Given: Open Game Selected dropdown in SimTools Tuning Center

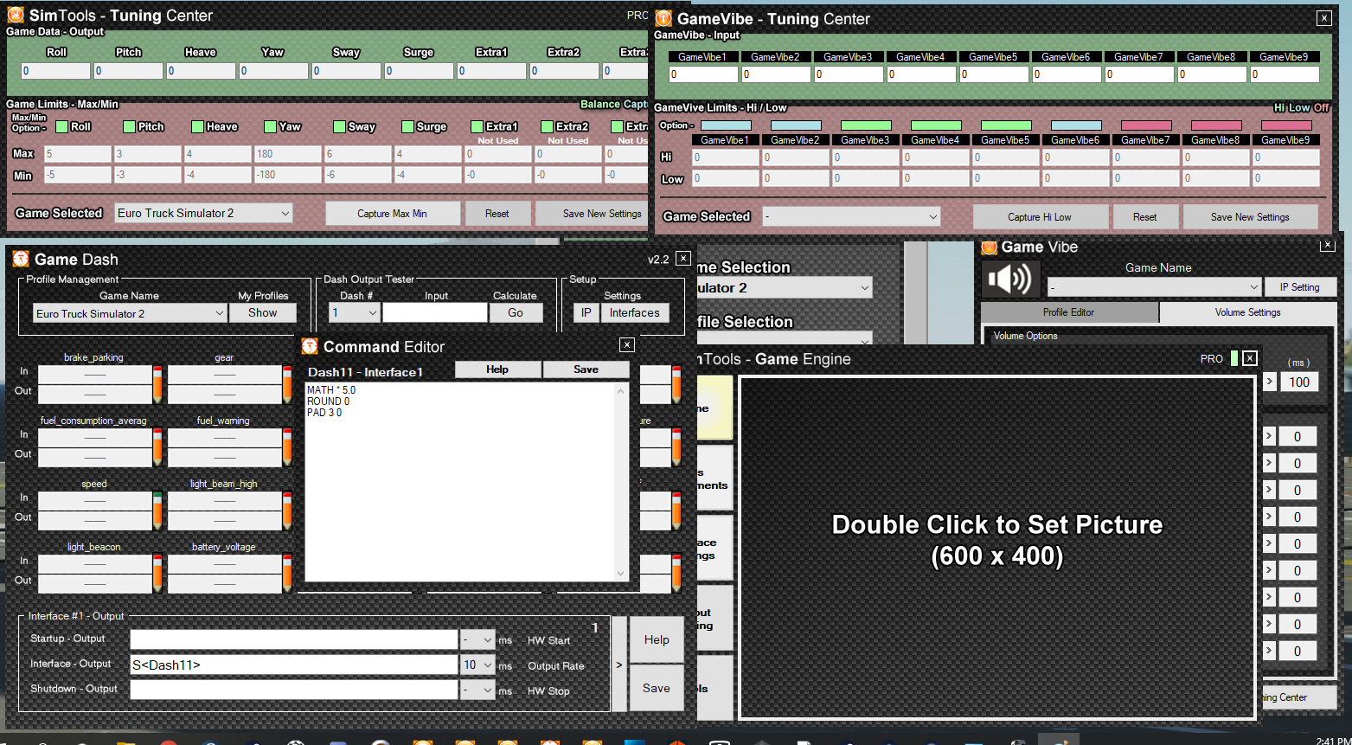Looking at the screenshot, I should (x=203, y=213).
